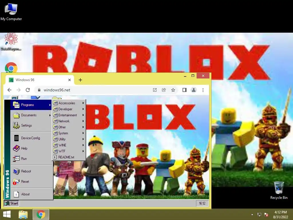Select Programs in the Start menu
Image resolution: width=293 pixels, height=220 pixels.
31,105
